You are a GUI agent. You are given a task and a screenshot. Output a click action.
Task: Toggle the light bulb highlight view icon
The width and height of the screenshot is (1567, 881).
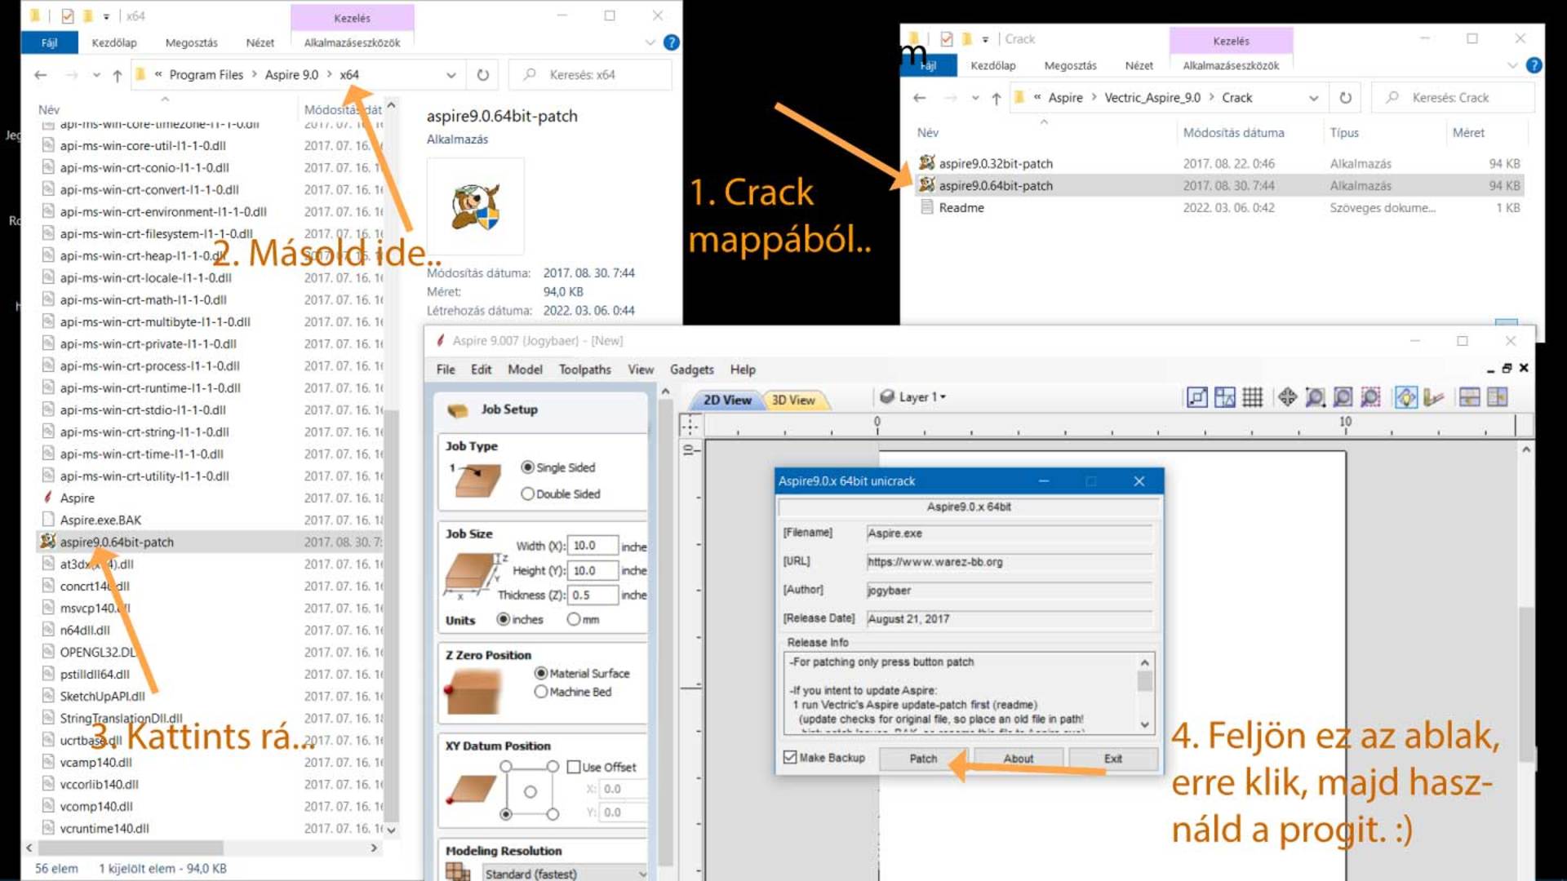click(1406, 397)
